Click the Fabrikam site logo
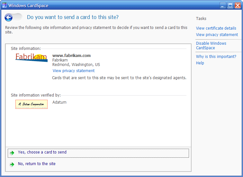This screenshot has height=177, width=243. pyautogui.click(x=31, y=58)
